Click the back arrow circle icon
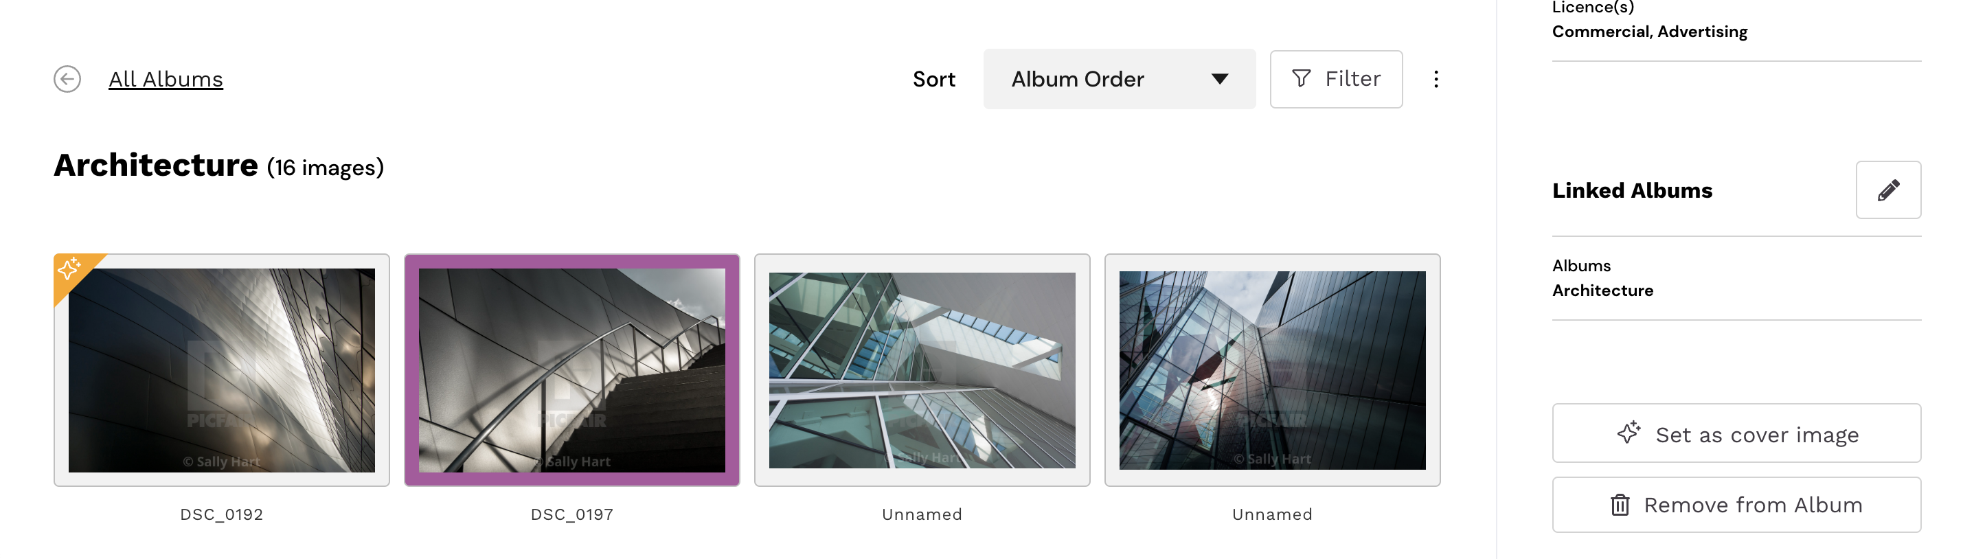 point(67,79)
